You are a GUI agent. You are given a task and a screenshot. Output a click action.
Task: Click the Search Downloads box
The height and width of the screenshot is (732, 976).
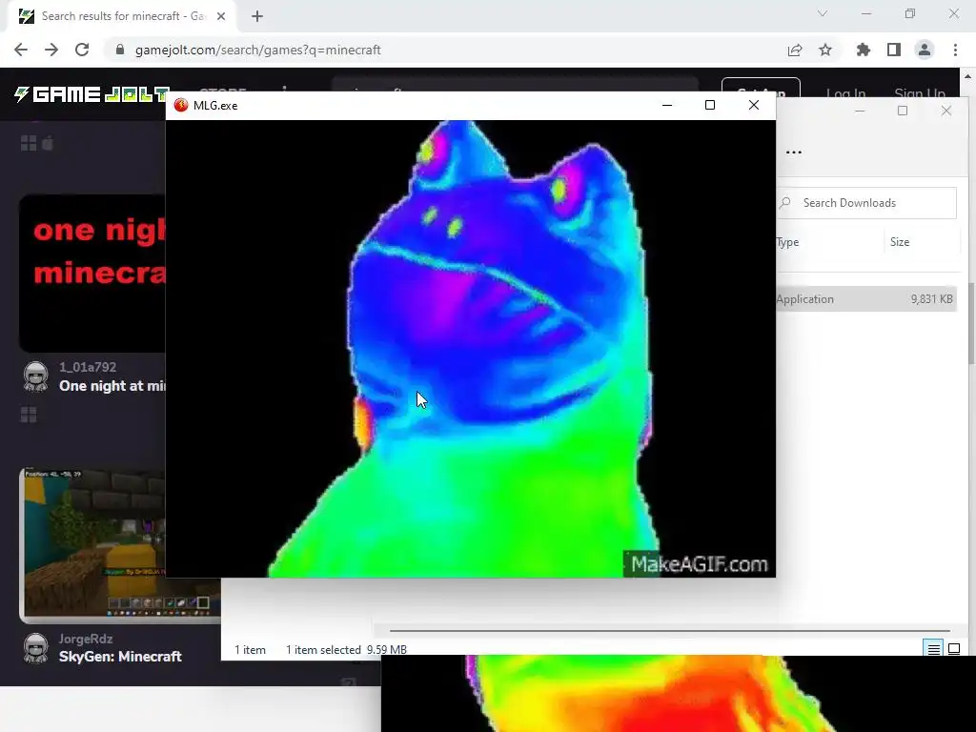click(x=867, y=203)
